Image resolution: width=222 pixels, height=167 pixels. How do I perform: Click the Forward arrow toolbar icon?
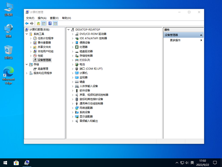click(32, 23)
